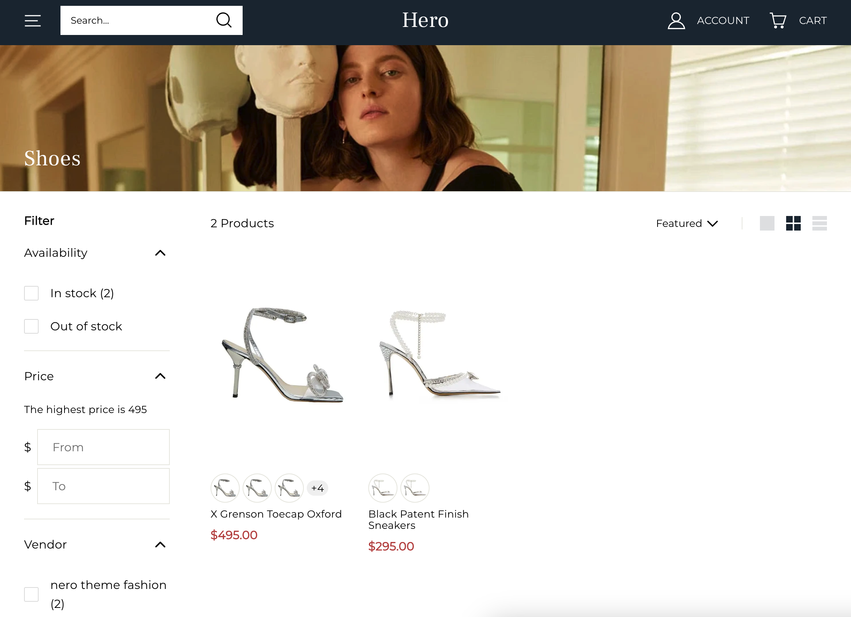Open the shopping cart icon
The width and height of the screenshot is (851, 617).
coord(778,21)
